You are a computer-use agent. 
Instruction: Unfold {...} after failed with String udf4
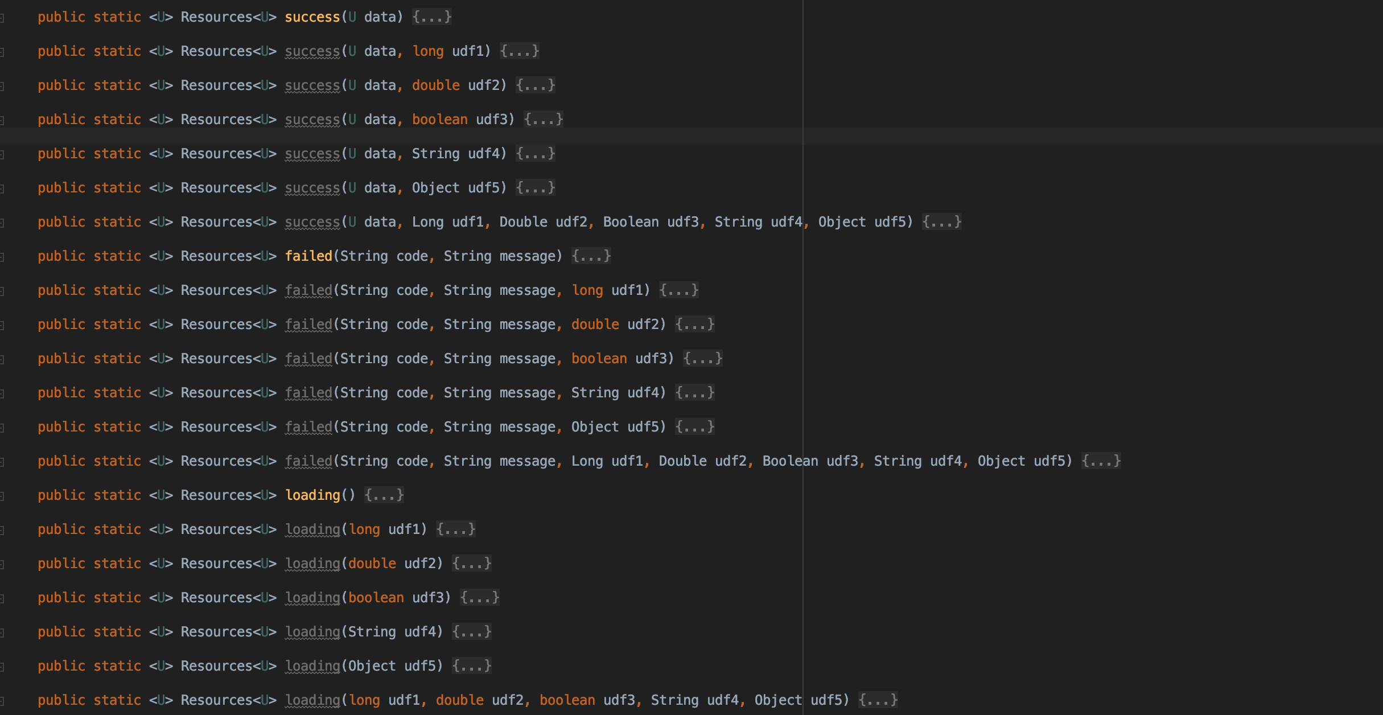click(x=695, y=393)
